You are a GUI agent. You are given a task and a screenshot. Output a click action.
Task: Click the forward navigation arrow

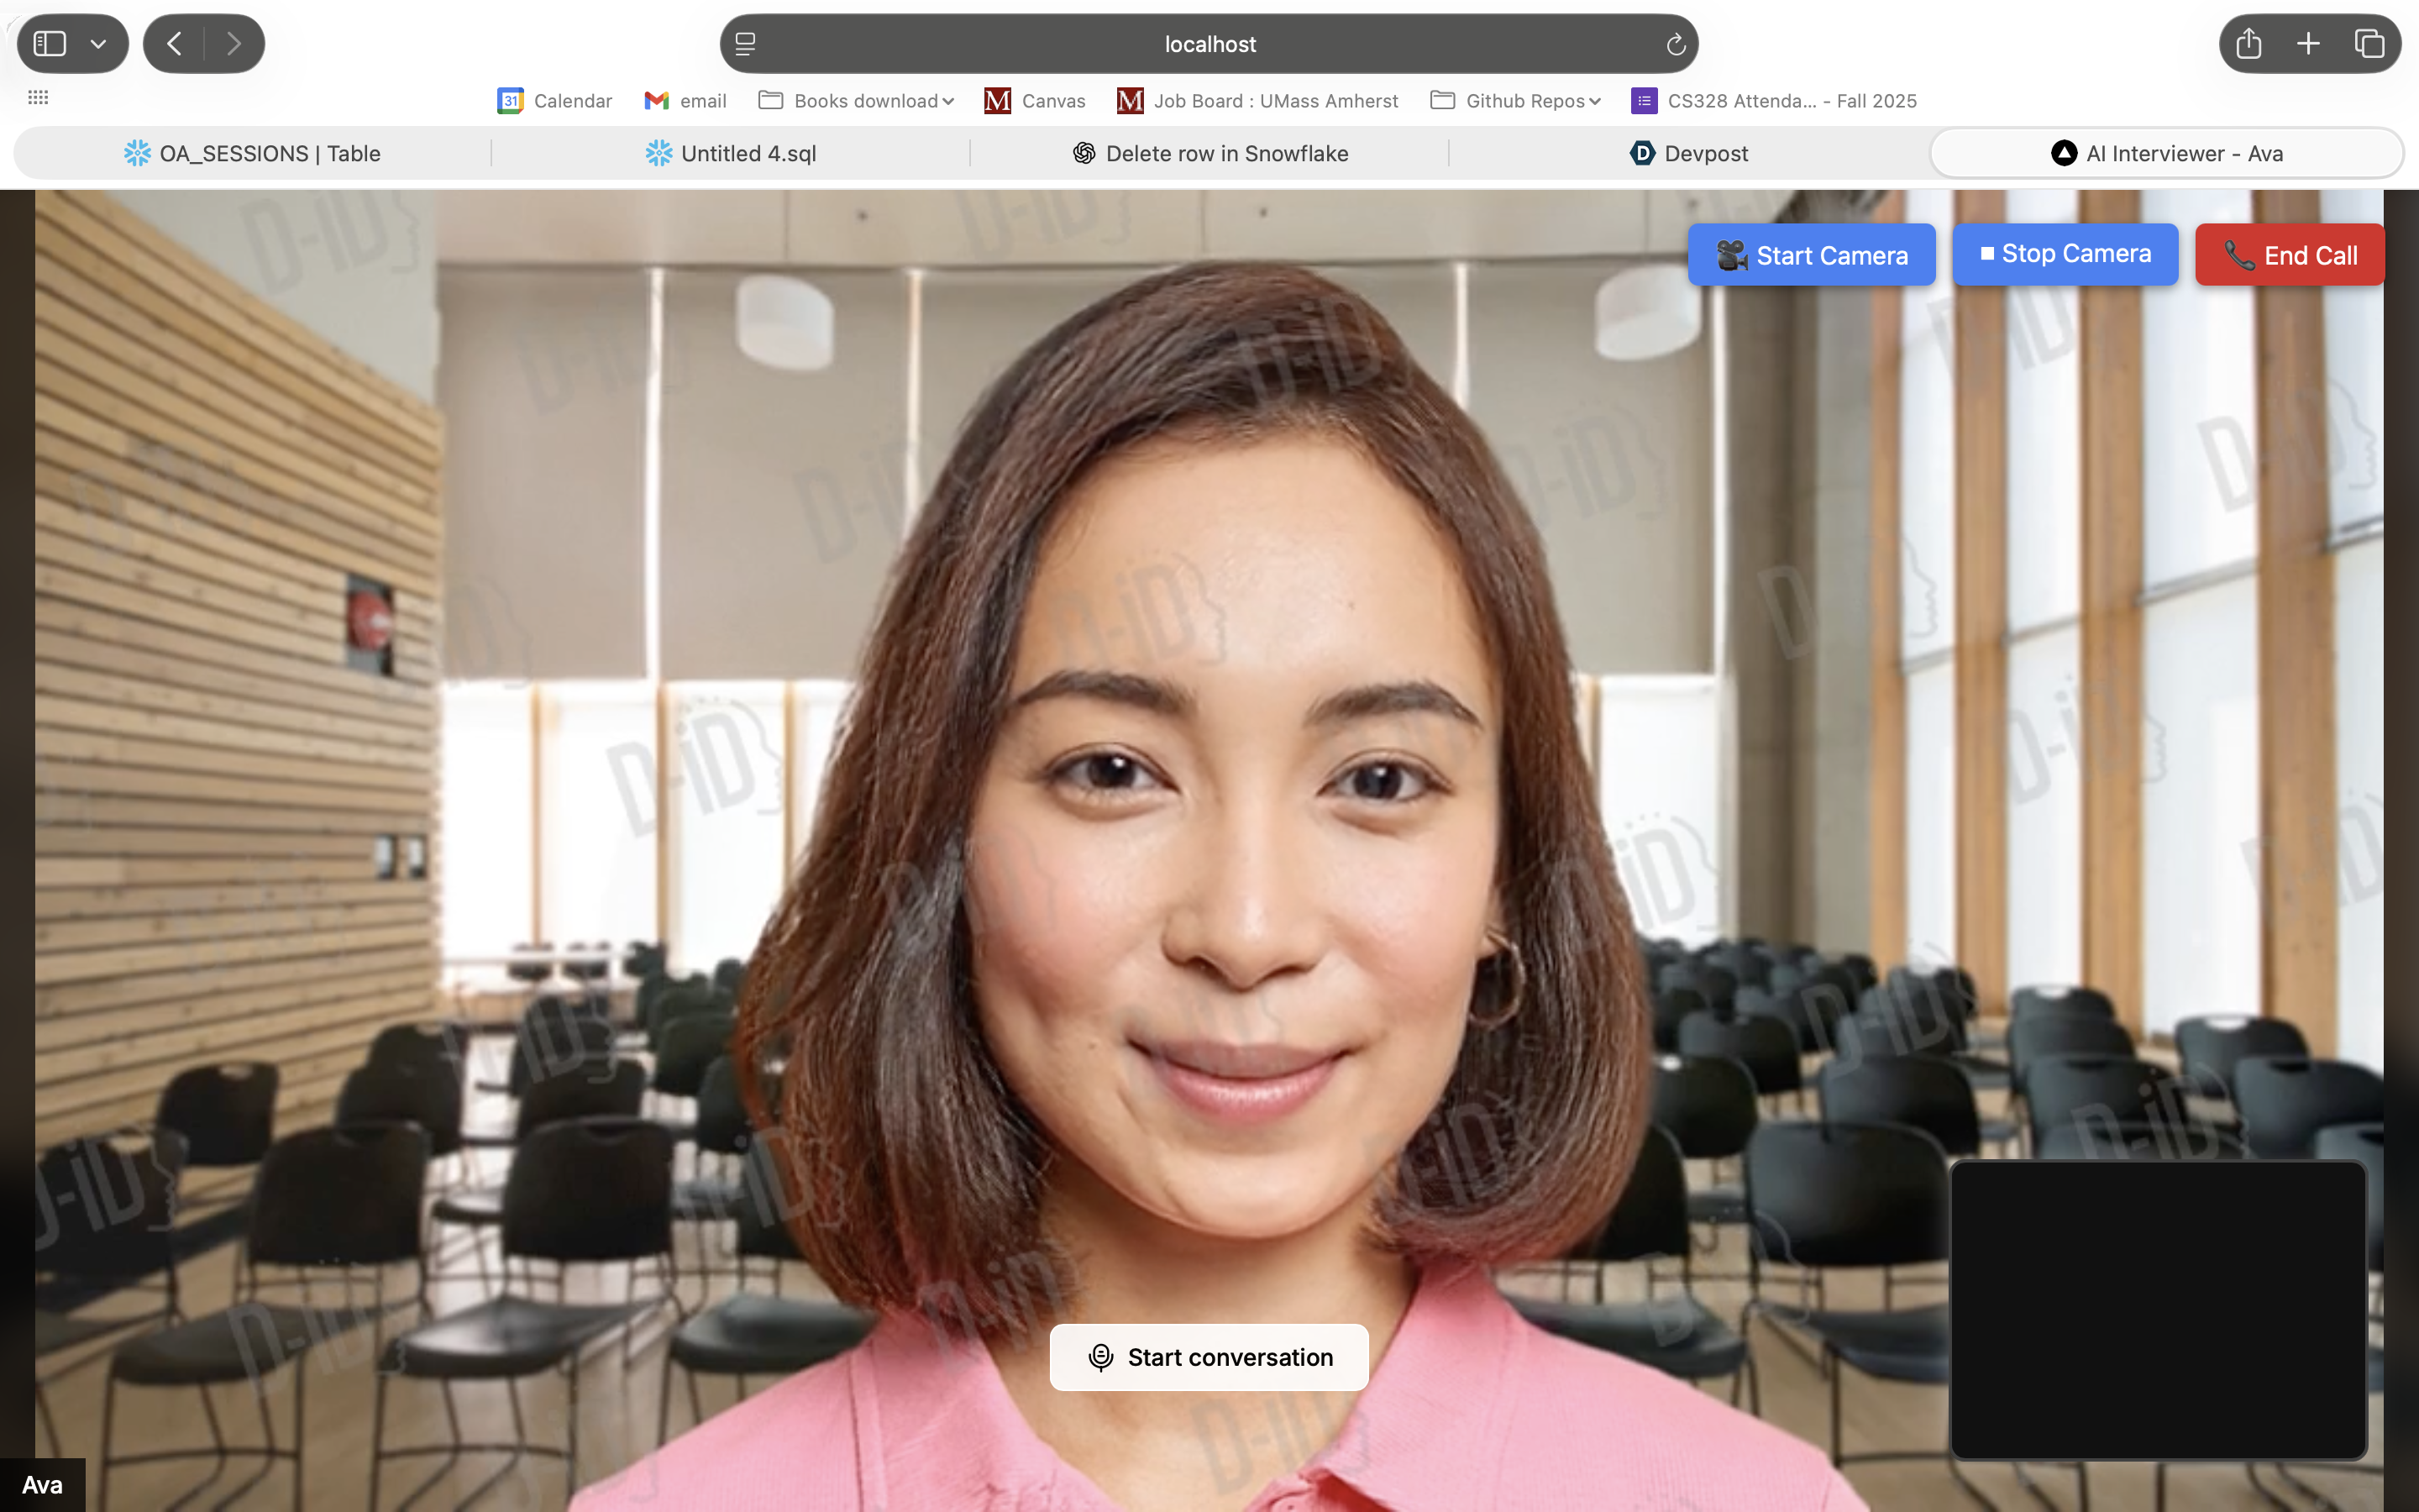(233, 44)
